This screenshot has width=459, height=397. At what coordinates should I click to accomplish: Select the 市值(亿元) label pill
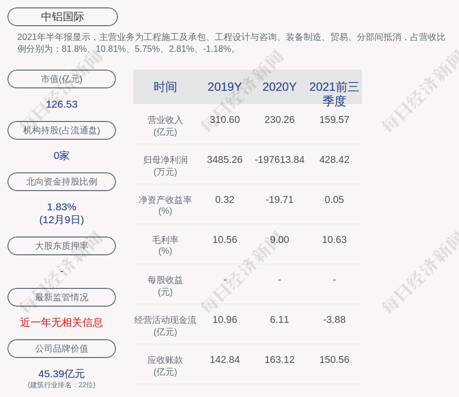(x=62, y=79)
